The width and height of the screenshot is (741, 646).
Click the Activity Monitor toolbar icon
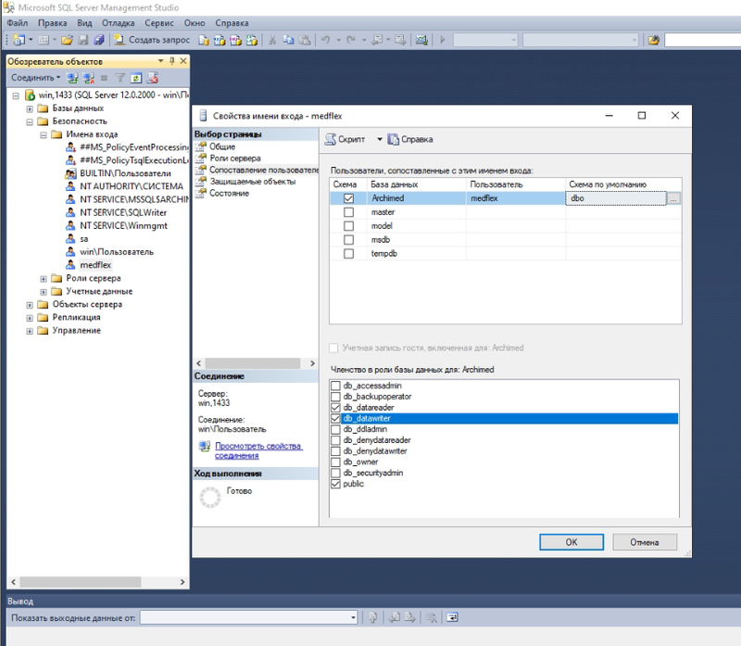[421, 40]
